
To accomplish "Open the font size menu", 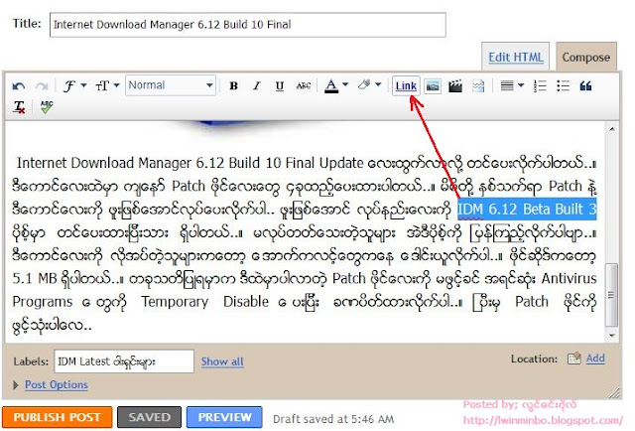I will (x=107, y=85).
